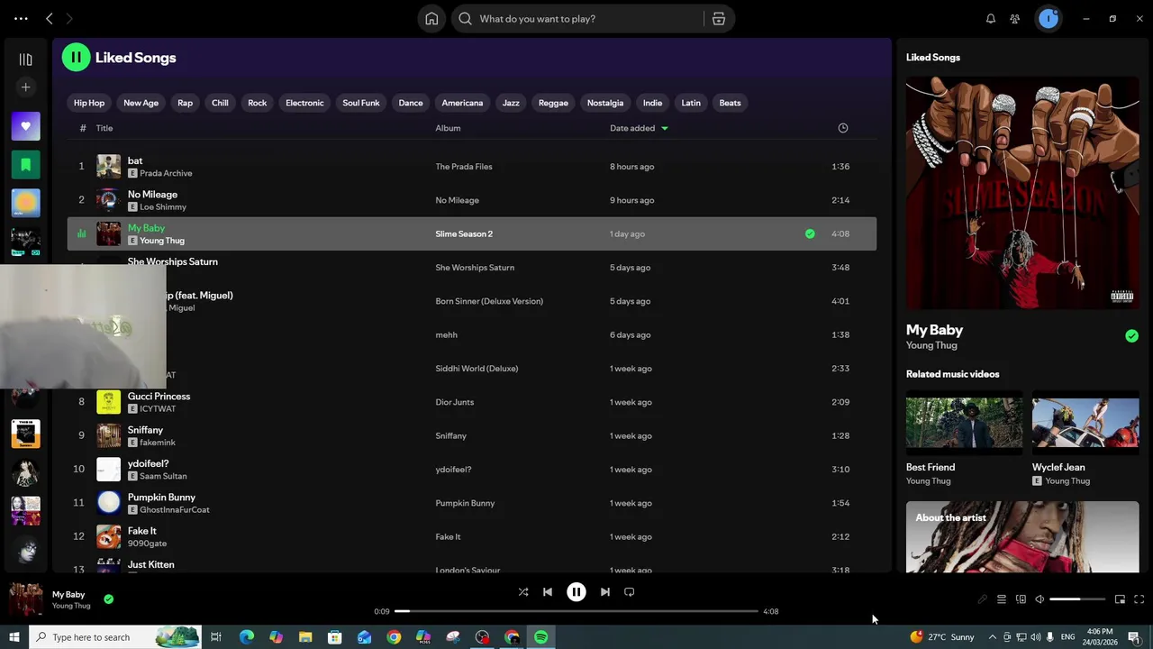Skip to the next track
The height and width of the screenshot is (649, 1153).
605,592
